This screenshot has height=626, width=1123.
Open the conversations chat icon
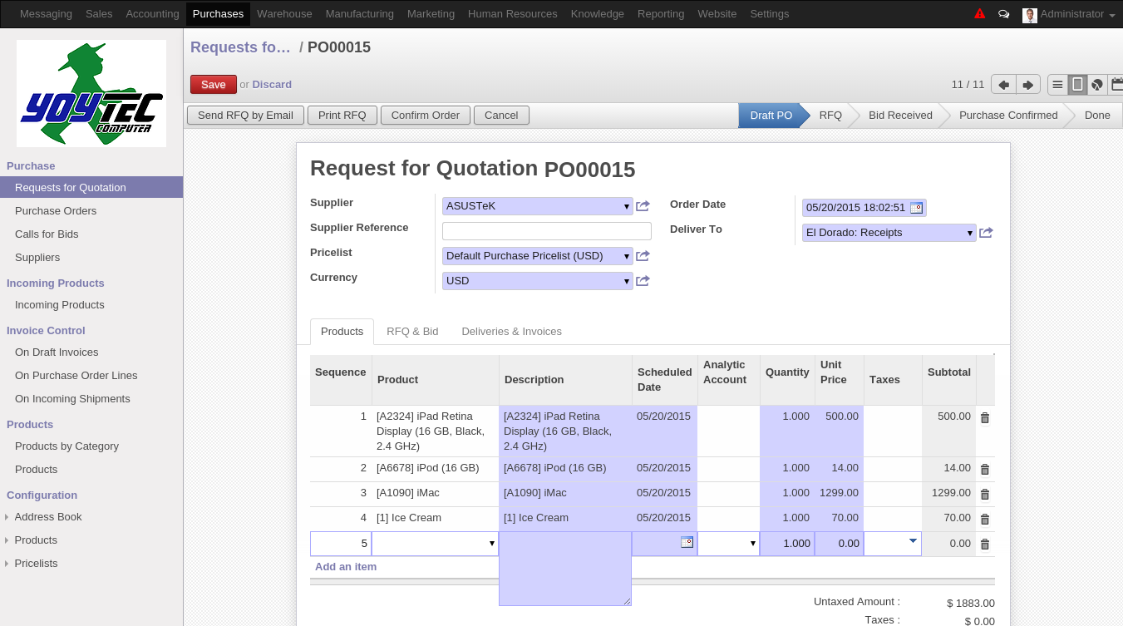tap(1003, 14)
